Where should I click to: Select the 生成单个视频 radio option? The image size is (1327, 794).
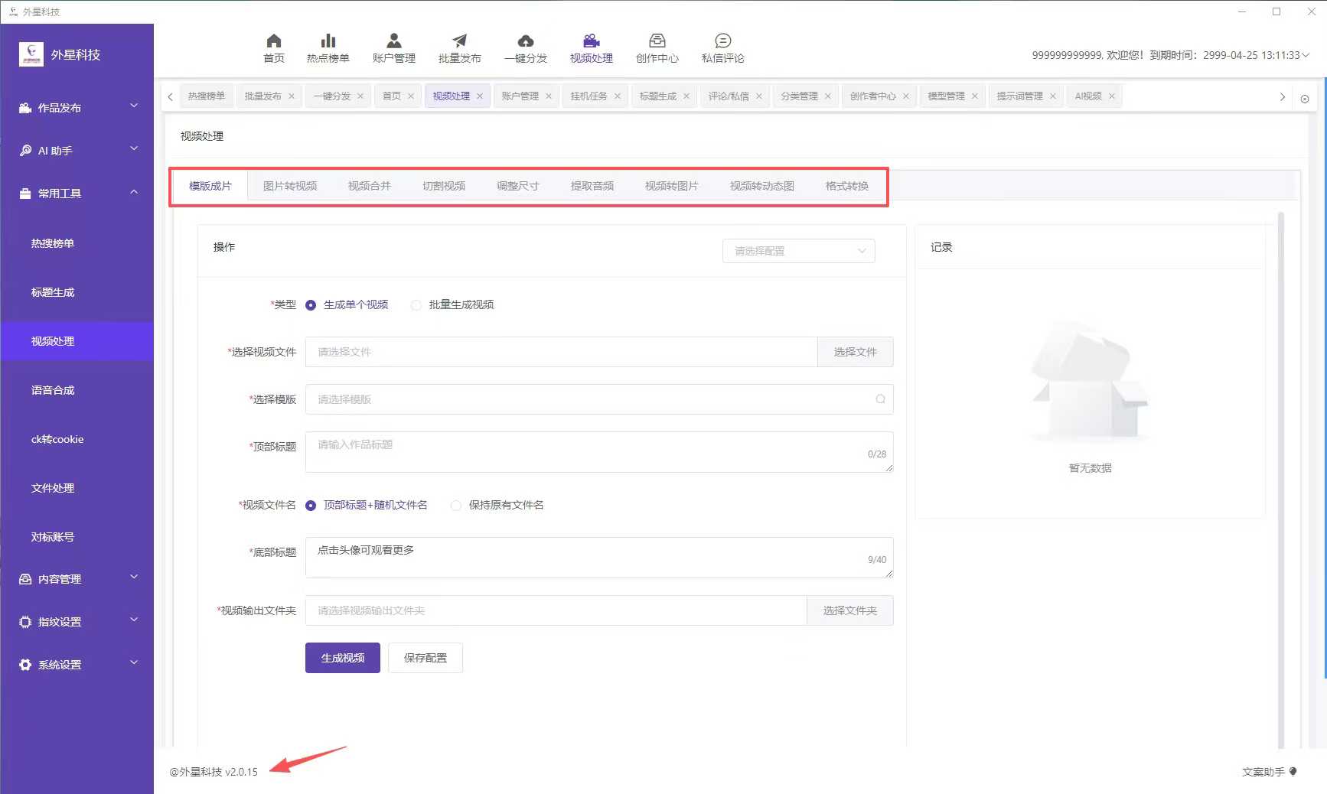(x=311, y=305)
